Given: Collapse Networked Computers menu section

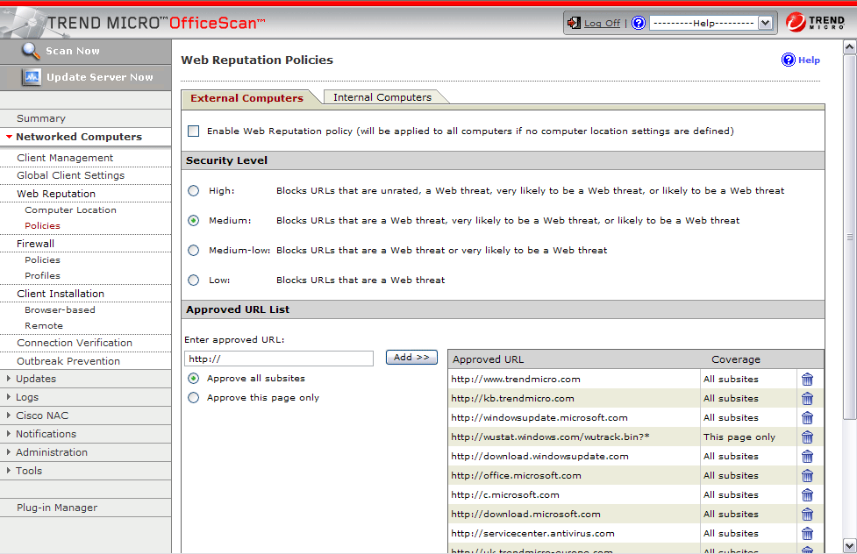Looking at the screenshot, I should 10,137.
